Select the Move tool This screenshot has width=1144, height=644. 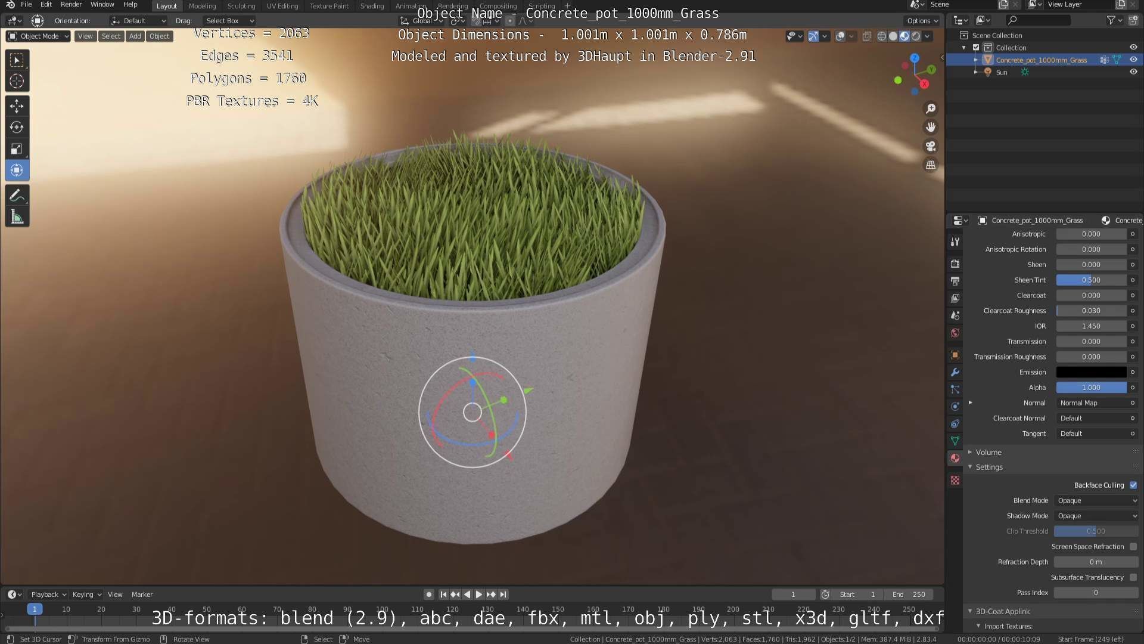pos(17,106)
